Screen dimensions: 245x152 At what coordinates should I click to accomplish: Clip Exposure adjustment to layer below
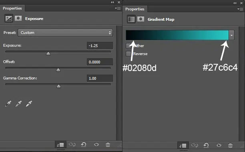coord(60,145)
